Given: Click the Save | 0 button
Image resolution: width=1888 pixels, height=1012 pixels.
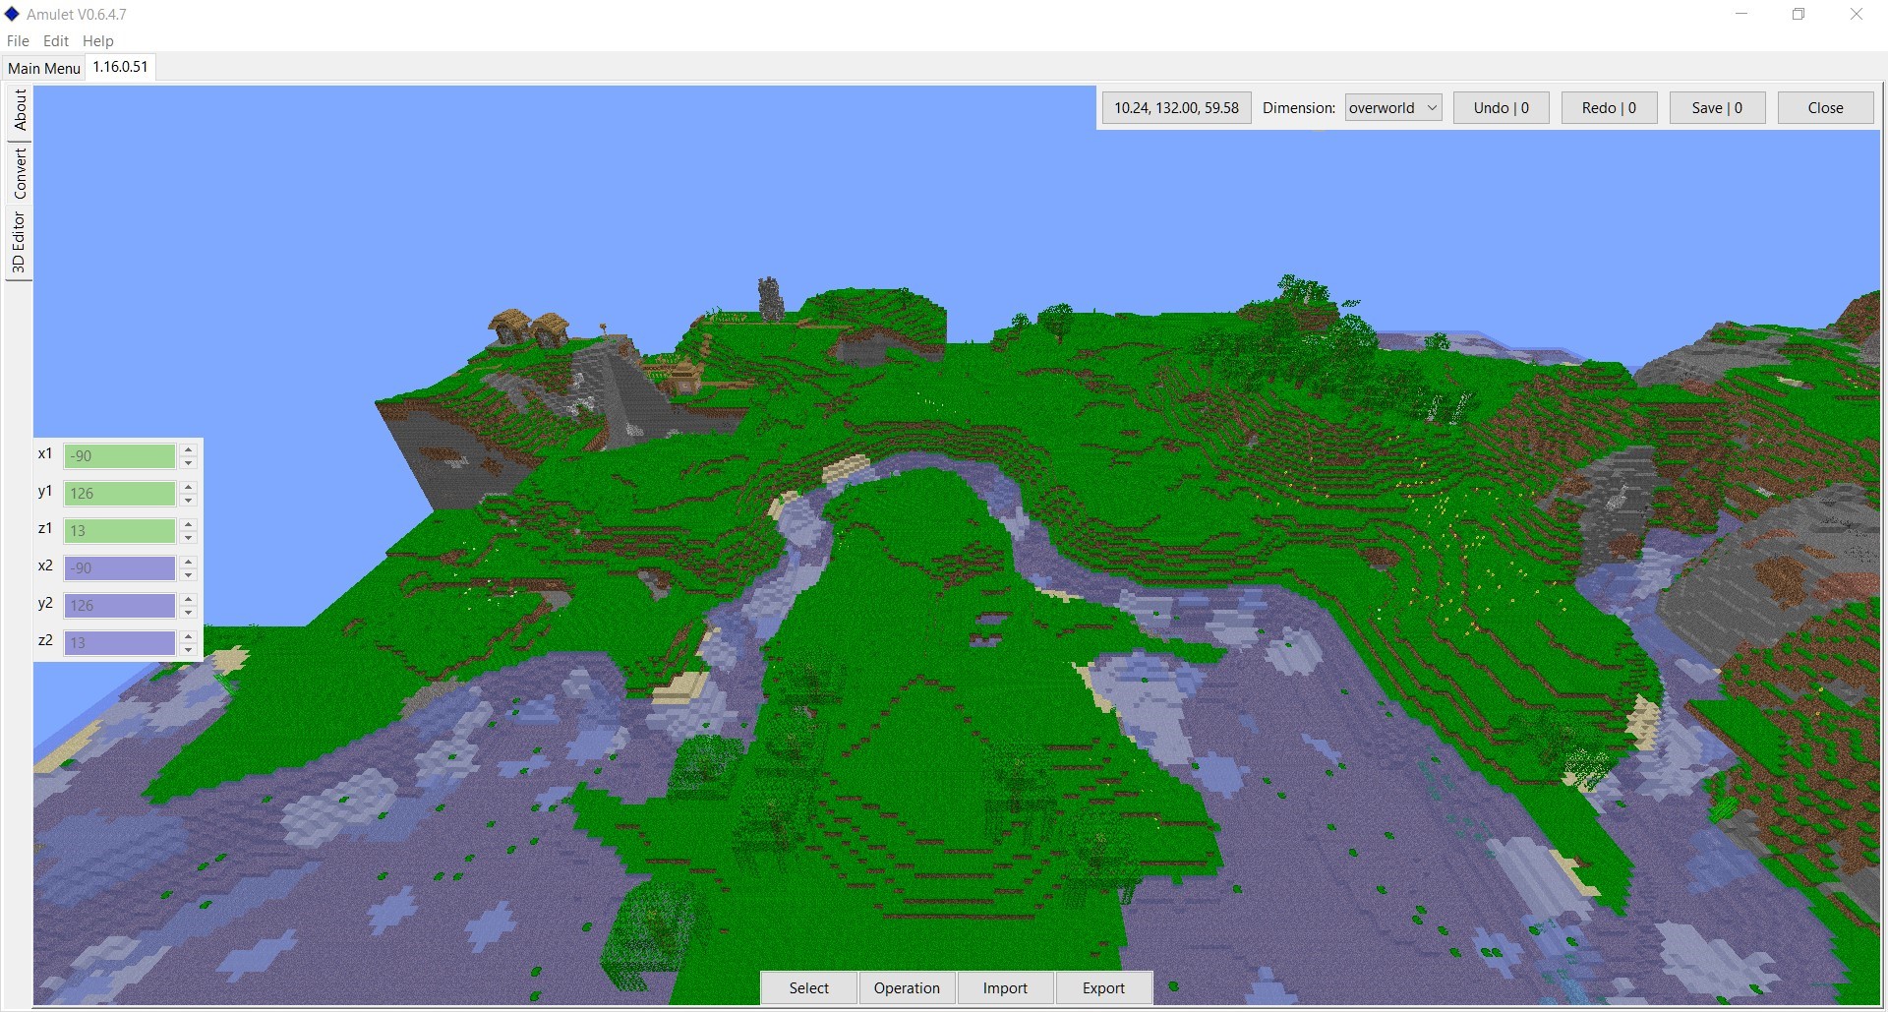Looking at the screenshot, I should tap(1717, 107).
